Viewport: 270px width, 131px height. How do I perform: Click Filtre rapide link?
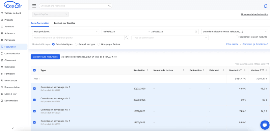[232, 44]
